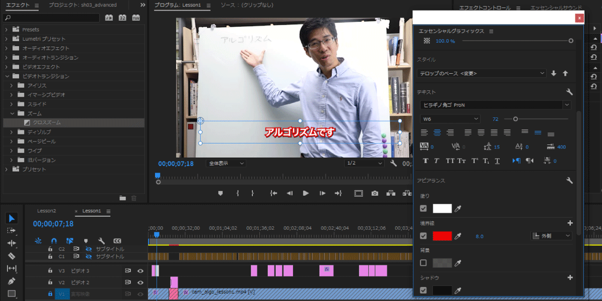Screen dimensions: 602x301
Task: Add marker in Program monitor
Action: pos(220,193)
